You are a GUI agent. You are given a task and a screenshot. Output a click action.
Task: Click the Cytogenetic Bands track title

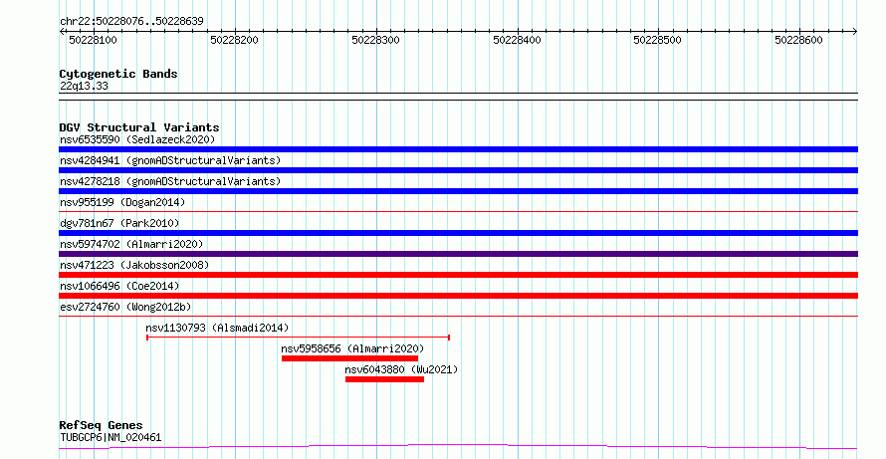point(118,74)
